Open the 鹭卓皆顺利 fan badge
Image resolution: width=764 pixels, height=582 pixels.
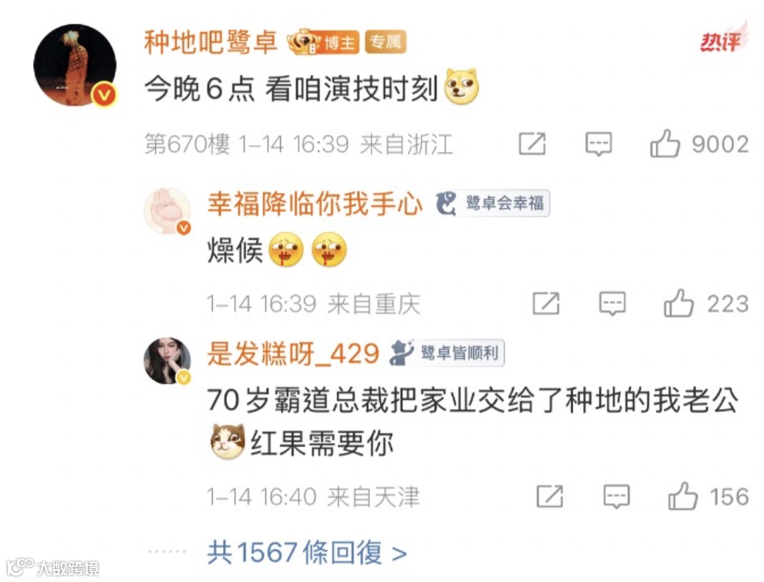click(x=447, y=353)
